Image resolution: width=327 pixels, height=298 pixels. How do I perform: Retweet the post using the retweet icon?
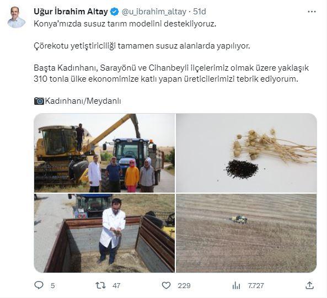tap(100, 285)
